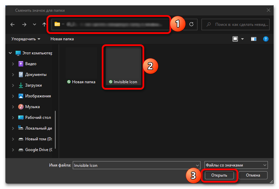279x189 pixels.
Task: Select the Invisible Icon file
Action: point(123,67)
